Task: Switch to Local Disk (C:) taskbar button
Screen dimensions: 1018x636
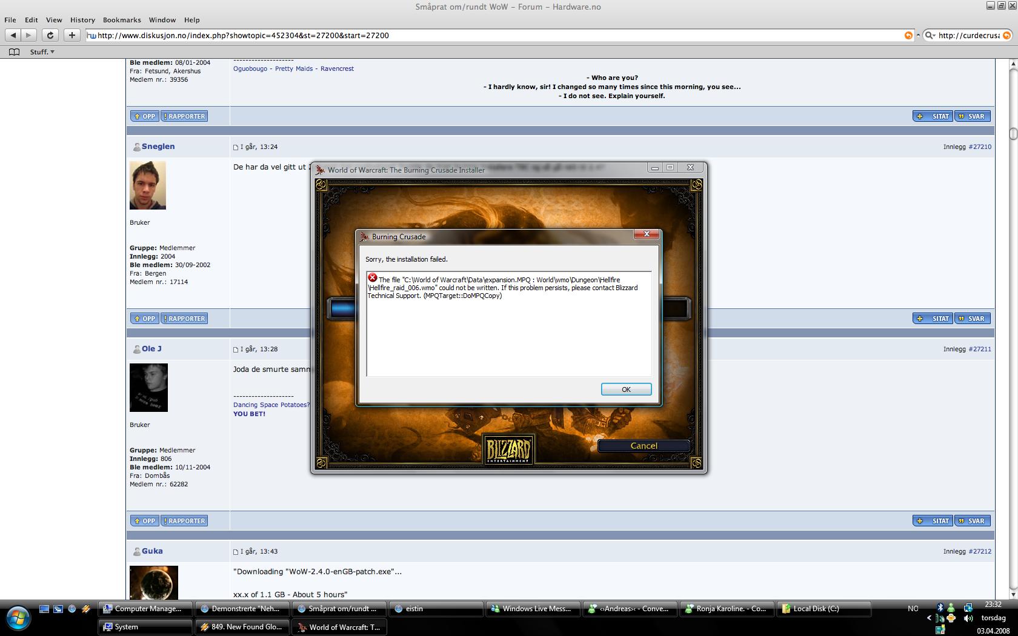Action: click(x=824, y=609)
